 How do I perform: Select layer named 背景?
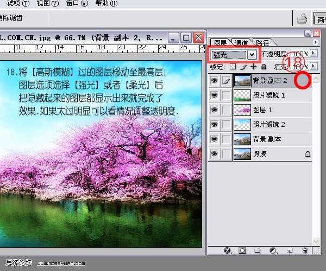click(x=260, y=154)
